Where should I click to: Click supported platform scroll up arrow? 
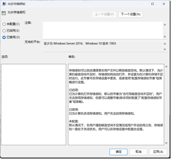(x=165, y=44)
